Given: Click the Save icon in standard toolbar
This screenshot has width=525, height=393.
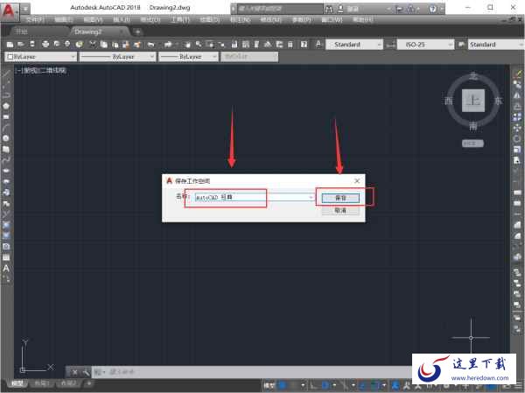Looking at the screenshot, I should pos(32,45).
